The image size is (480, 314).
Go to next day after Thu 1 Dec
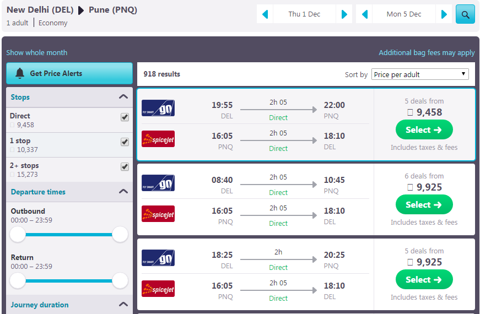tap(344, 14)
